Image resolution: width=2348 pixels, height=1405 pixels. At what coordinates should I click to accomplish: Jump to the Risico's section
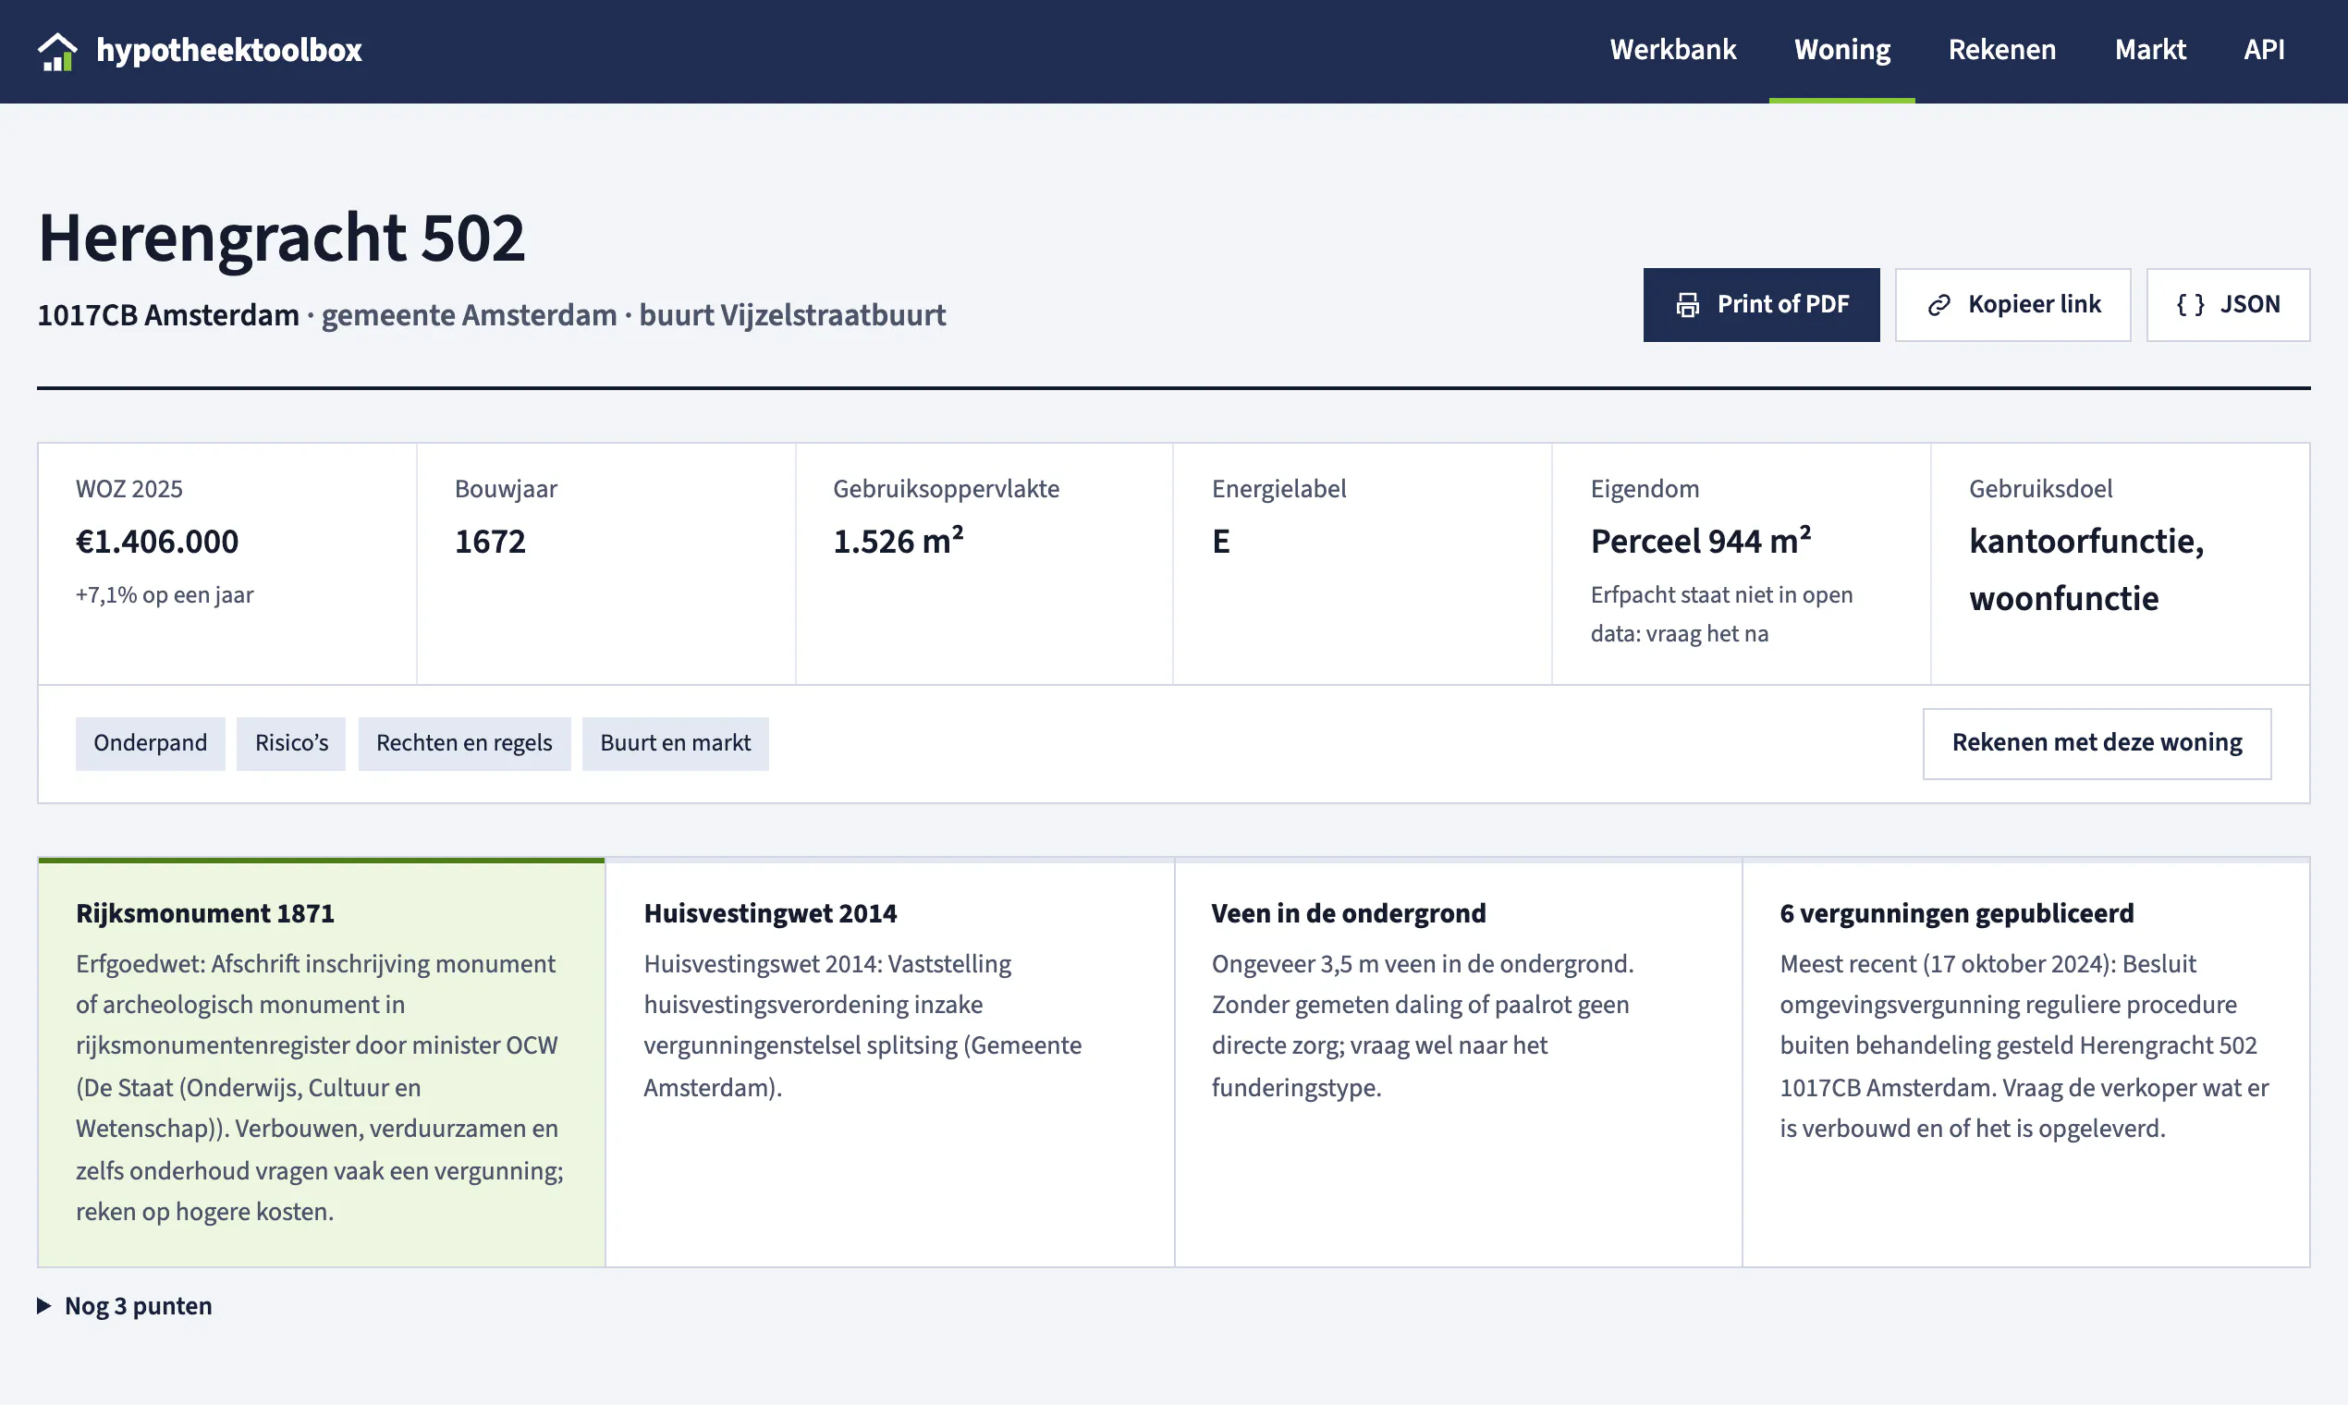[x=291, y=743]
